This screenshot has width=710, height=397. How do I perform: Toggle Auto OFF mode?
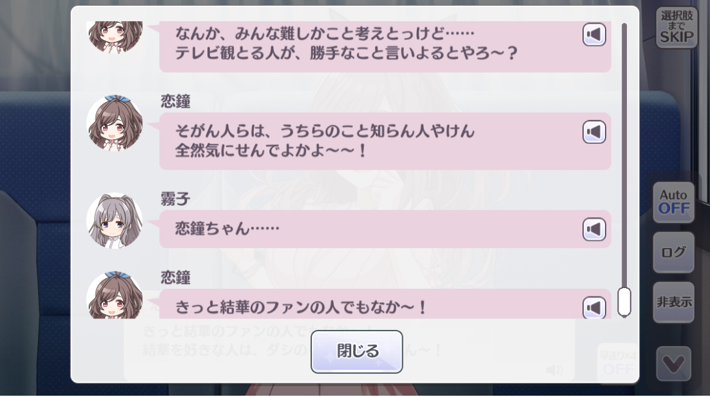(x=674, y=202)
